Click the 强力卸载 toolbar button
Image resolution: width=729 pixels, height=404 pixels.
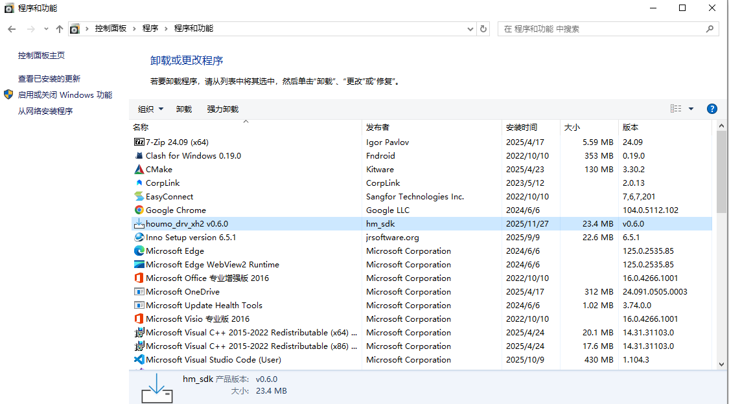(x=223, y=109)
